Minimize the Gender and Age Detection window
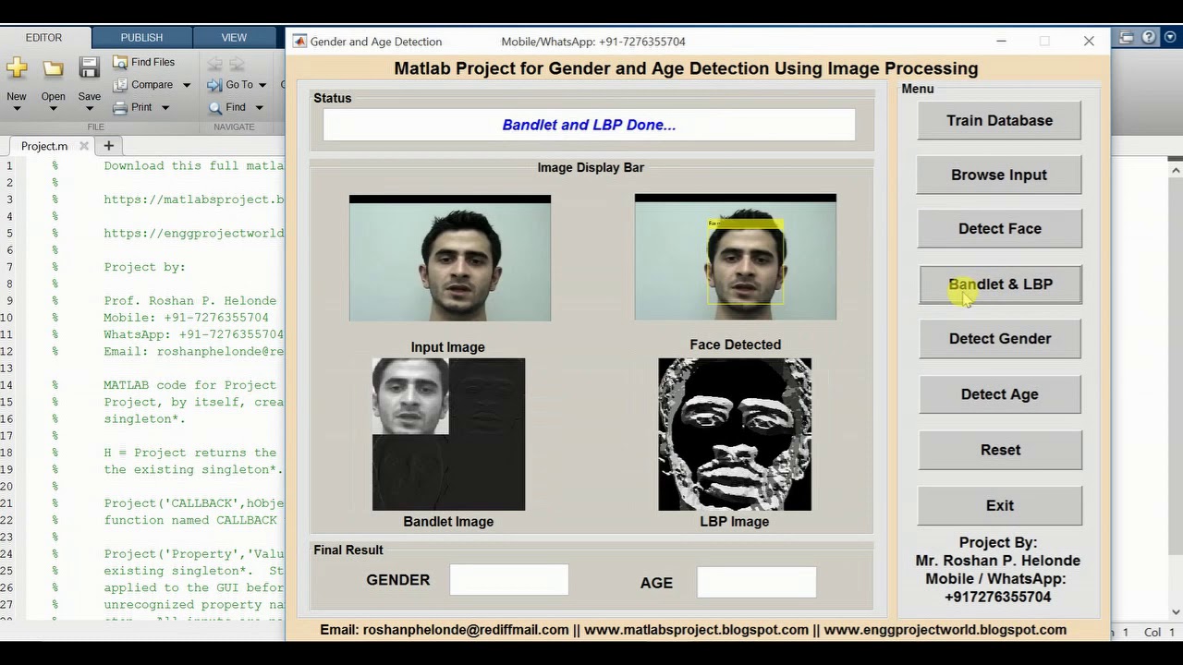The height and width of the screenshot is (665, 1183). point(1002,42)
